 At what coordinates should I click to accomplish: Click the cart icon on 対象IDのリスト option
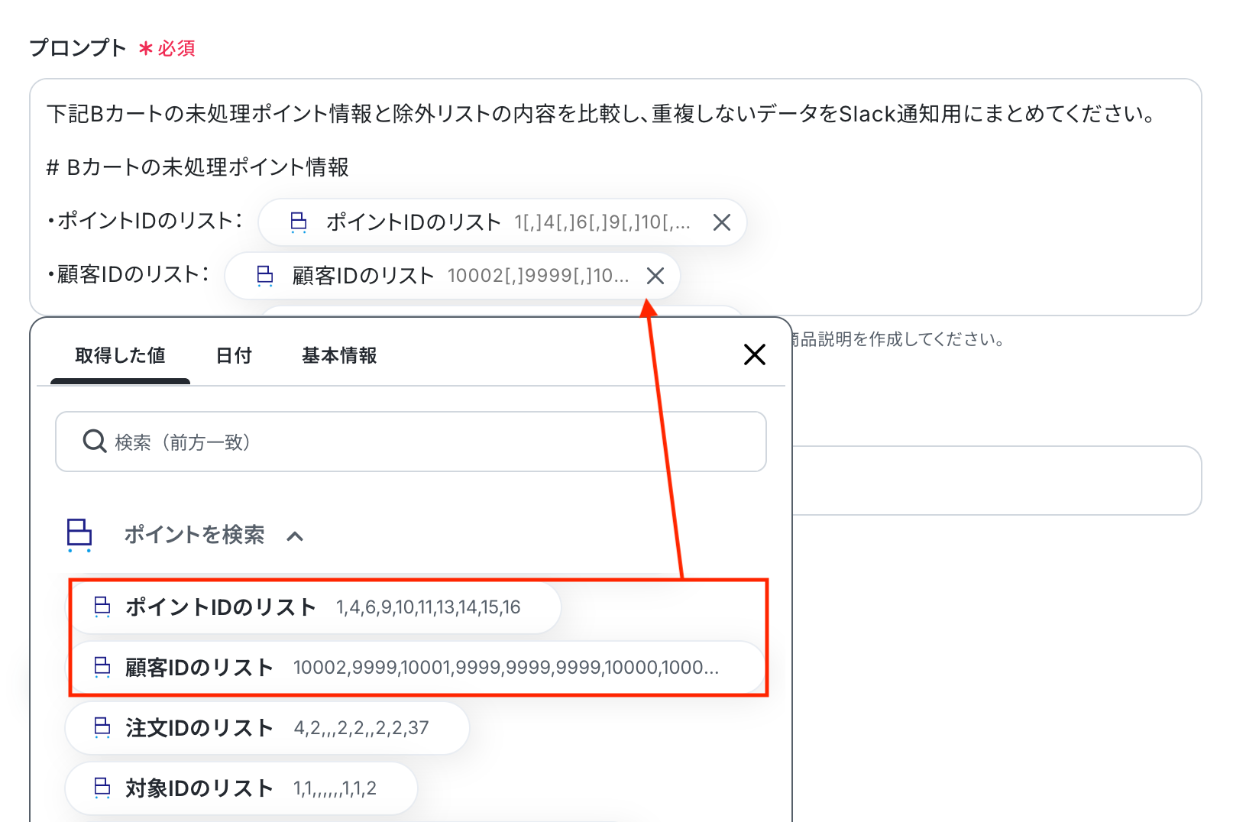point(102,788)
